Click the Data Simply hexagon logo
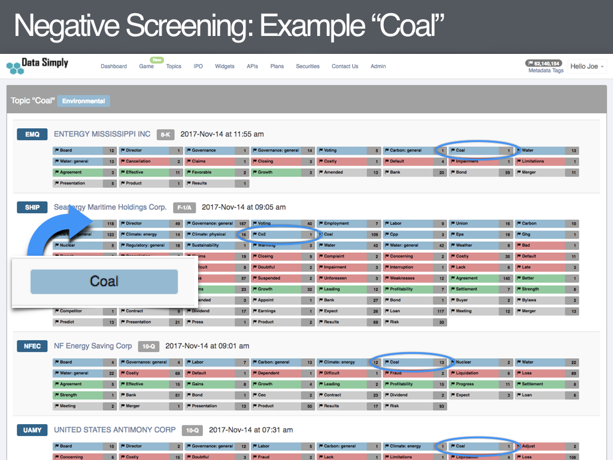The image size is (613, 460). click(15, 68)
